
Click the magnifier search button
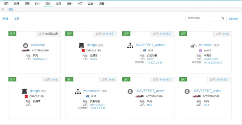(x=223, y=18)
